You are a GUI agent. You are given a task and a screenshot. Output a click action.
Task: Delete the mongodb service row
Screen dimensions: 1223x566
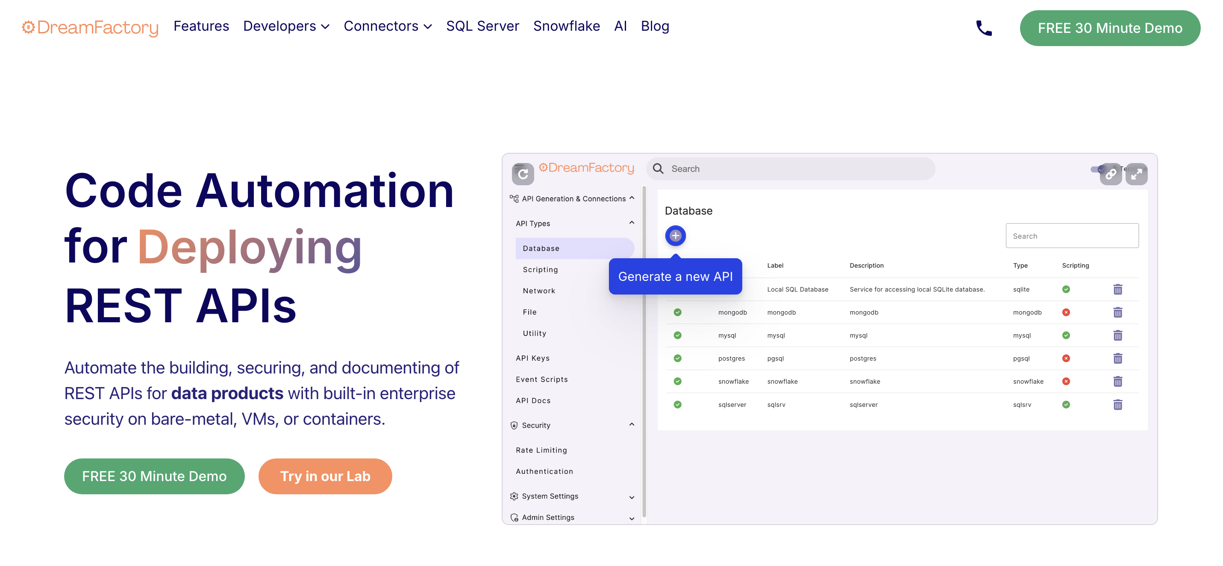click(1117, 312)
